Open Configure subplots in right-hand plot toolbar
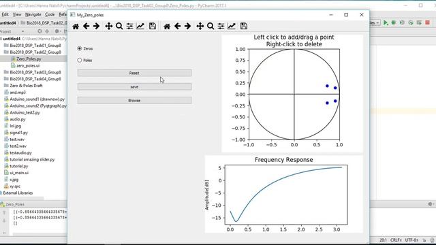 221,26
